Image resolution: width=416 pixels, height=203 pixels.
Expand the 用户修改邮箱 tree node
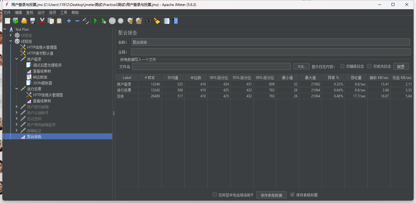click(x=17, y=107)
